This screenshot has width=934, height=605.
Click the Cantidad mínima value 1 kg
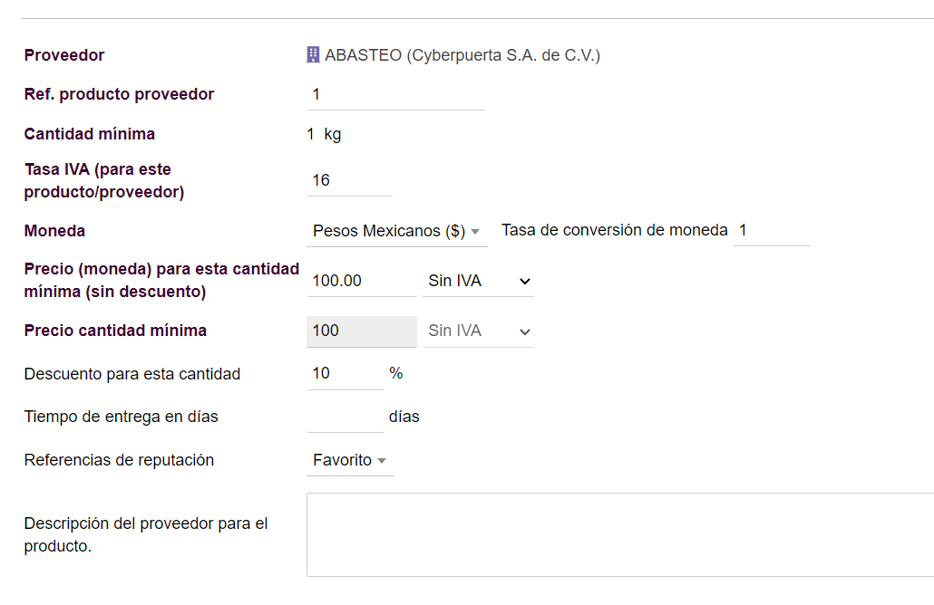tap(324, 134)
